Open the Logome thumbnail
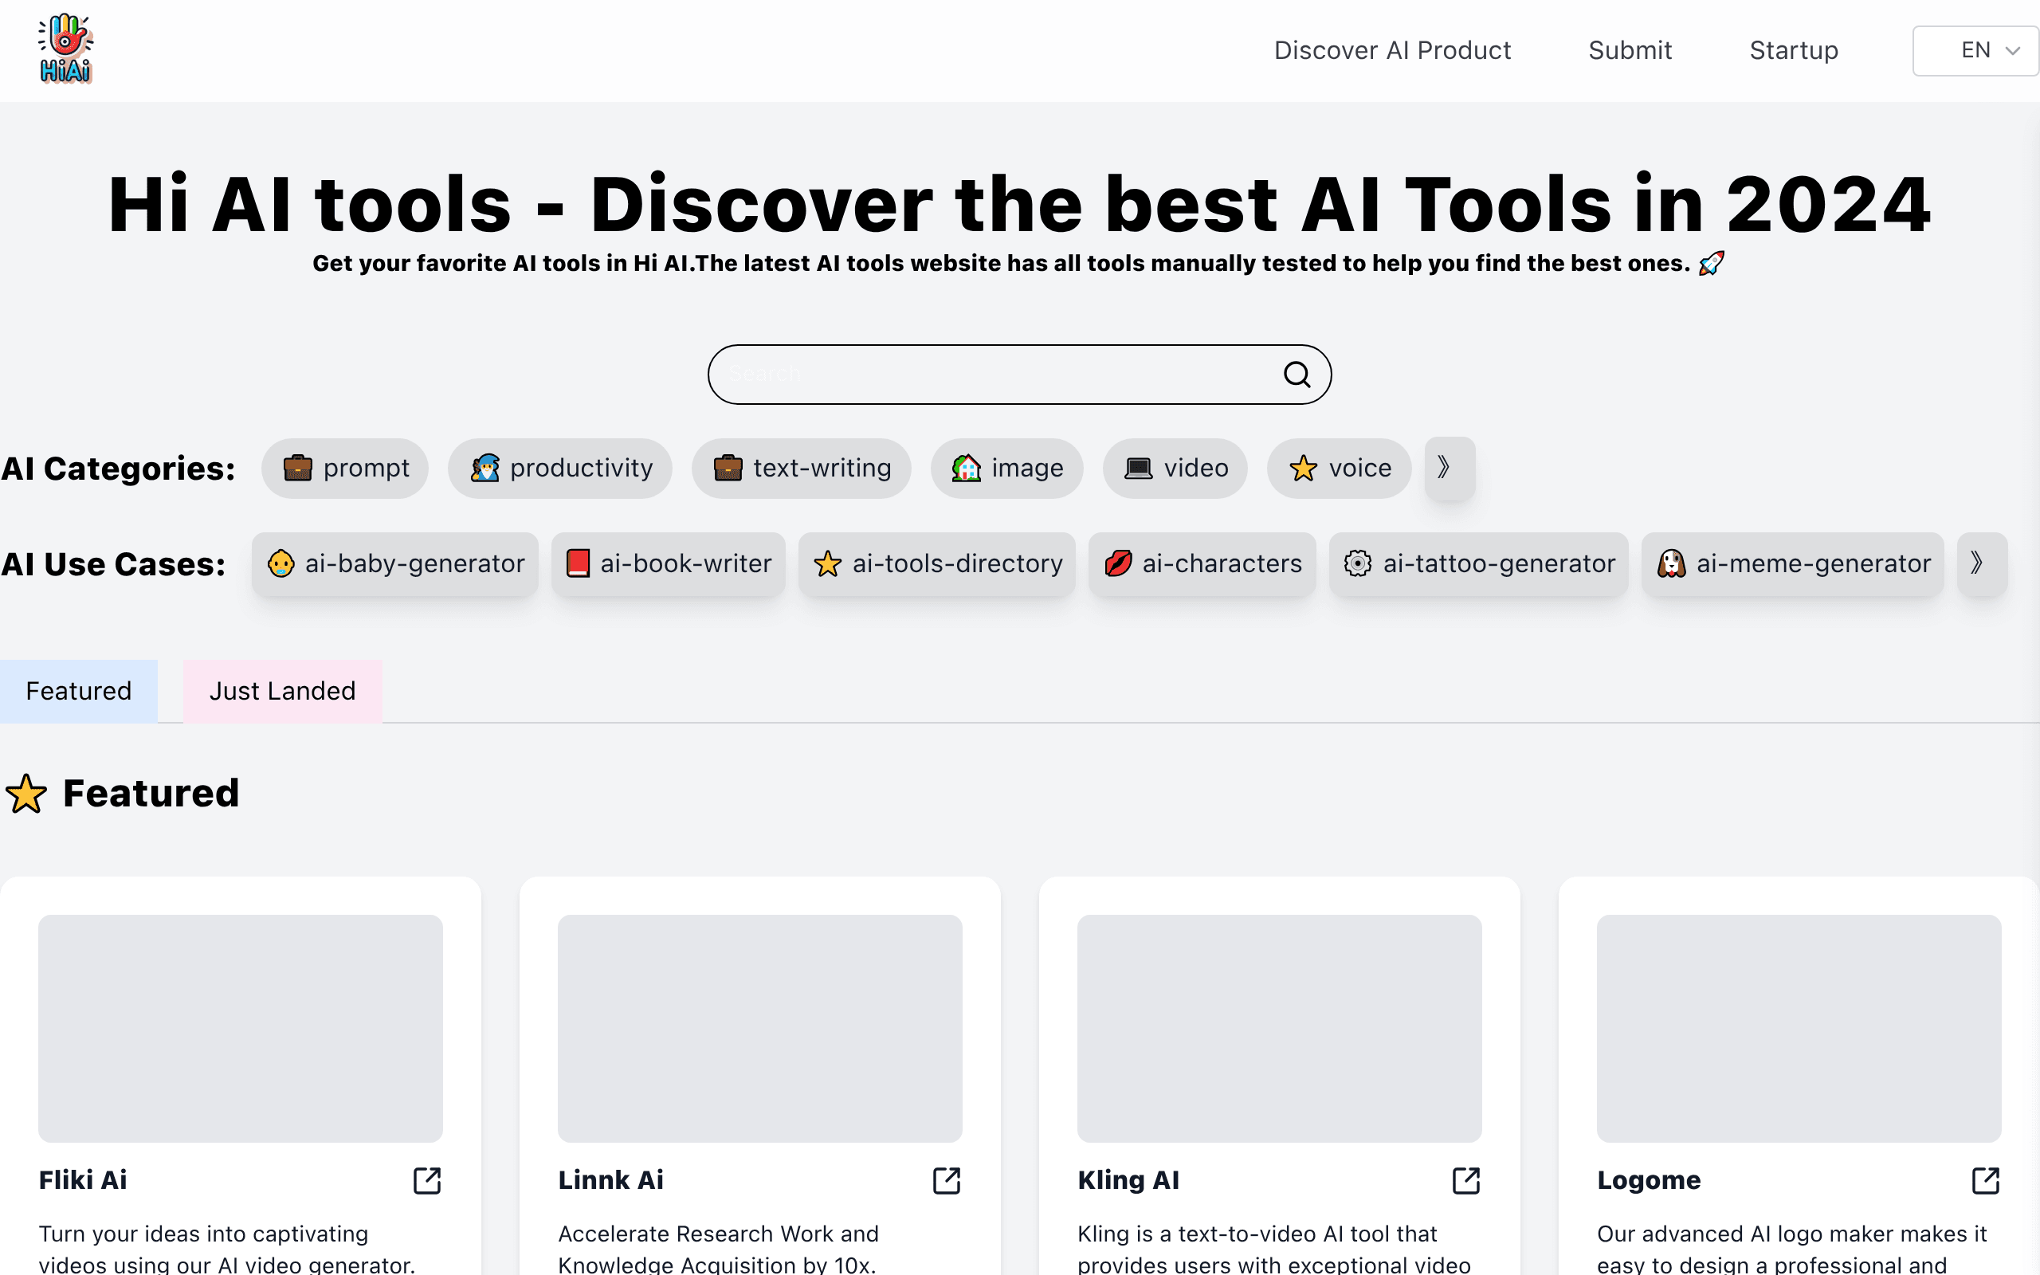This screenshot has height=1275, width=2040. coord(1798,1029)
